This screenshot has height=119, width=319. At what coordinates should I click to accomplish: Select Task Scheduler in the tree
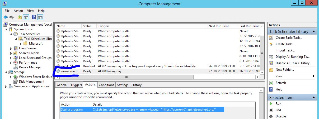(29, 34)
